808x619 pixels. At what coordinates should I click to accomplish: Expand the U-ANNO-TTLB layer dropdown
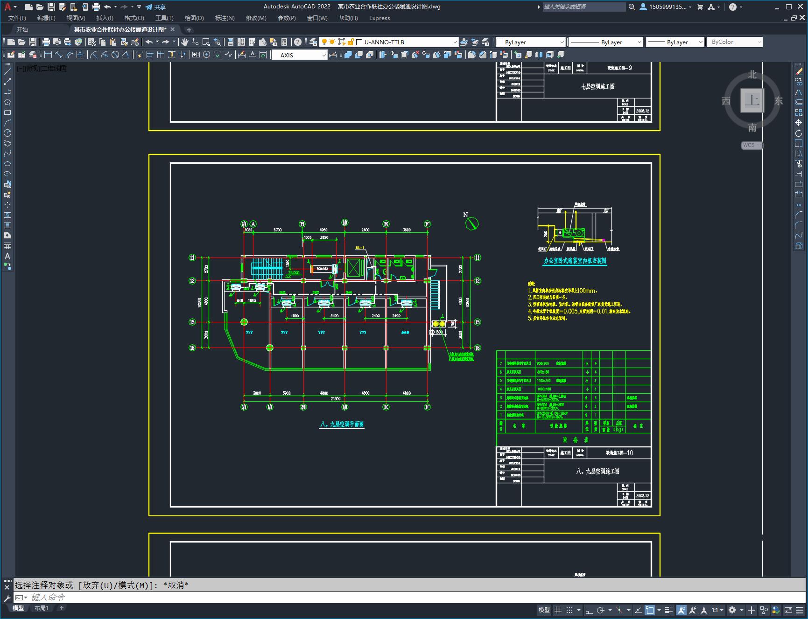[x=455, y=42]
